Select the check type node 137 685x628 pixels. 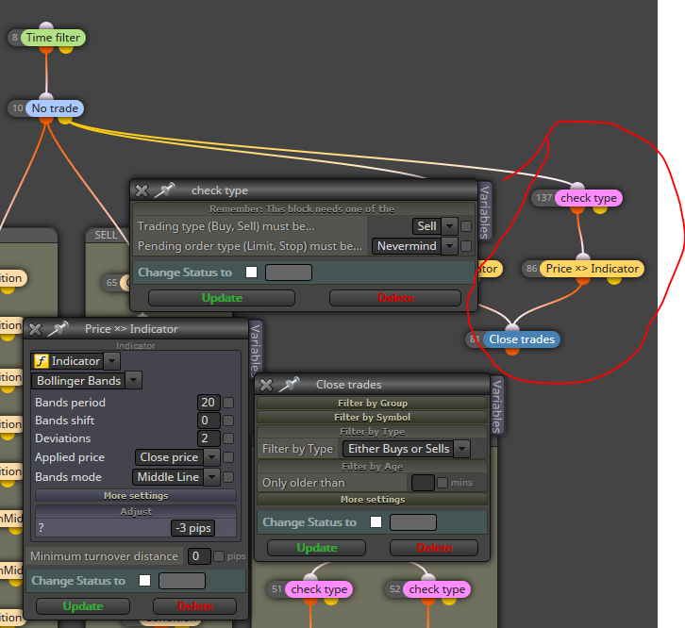[589, 198]
